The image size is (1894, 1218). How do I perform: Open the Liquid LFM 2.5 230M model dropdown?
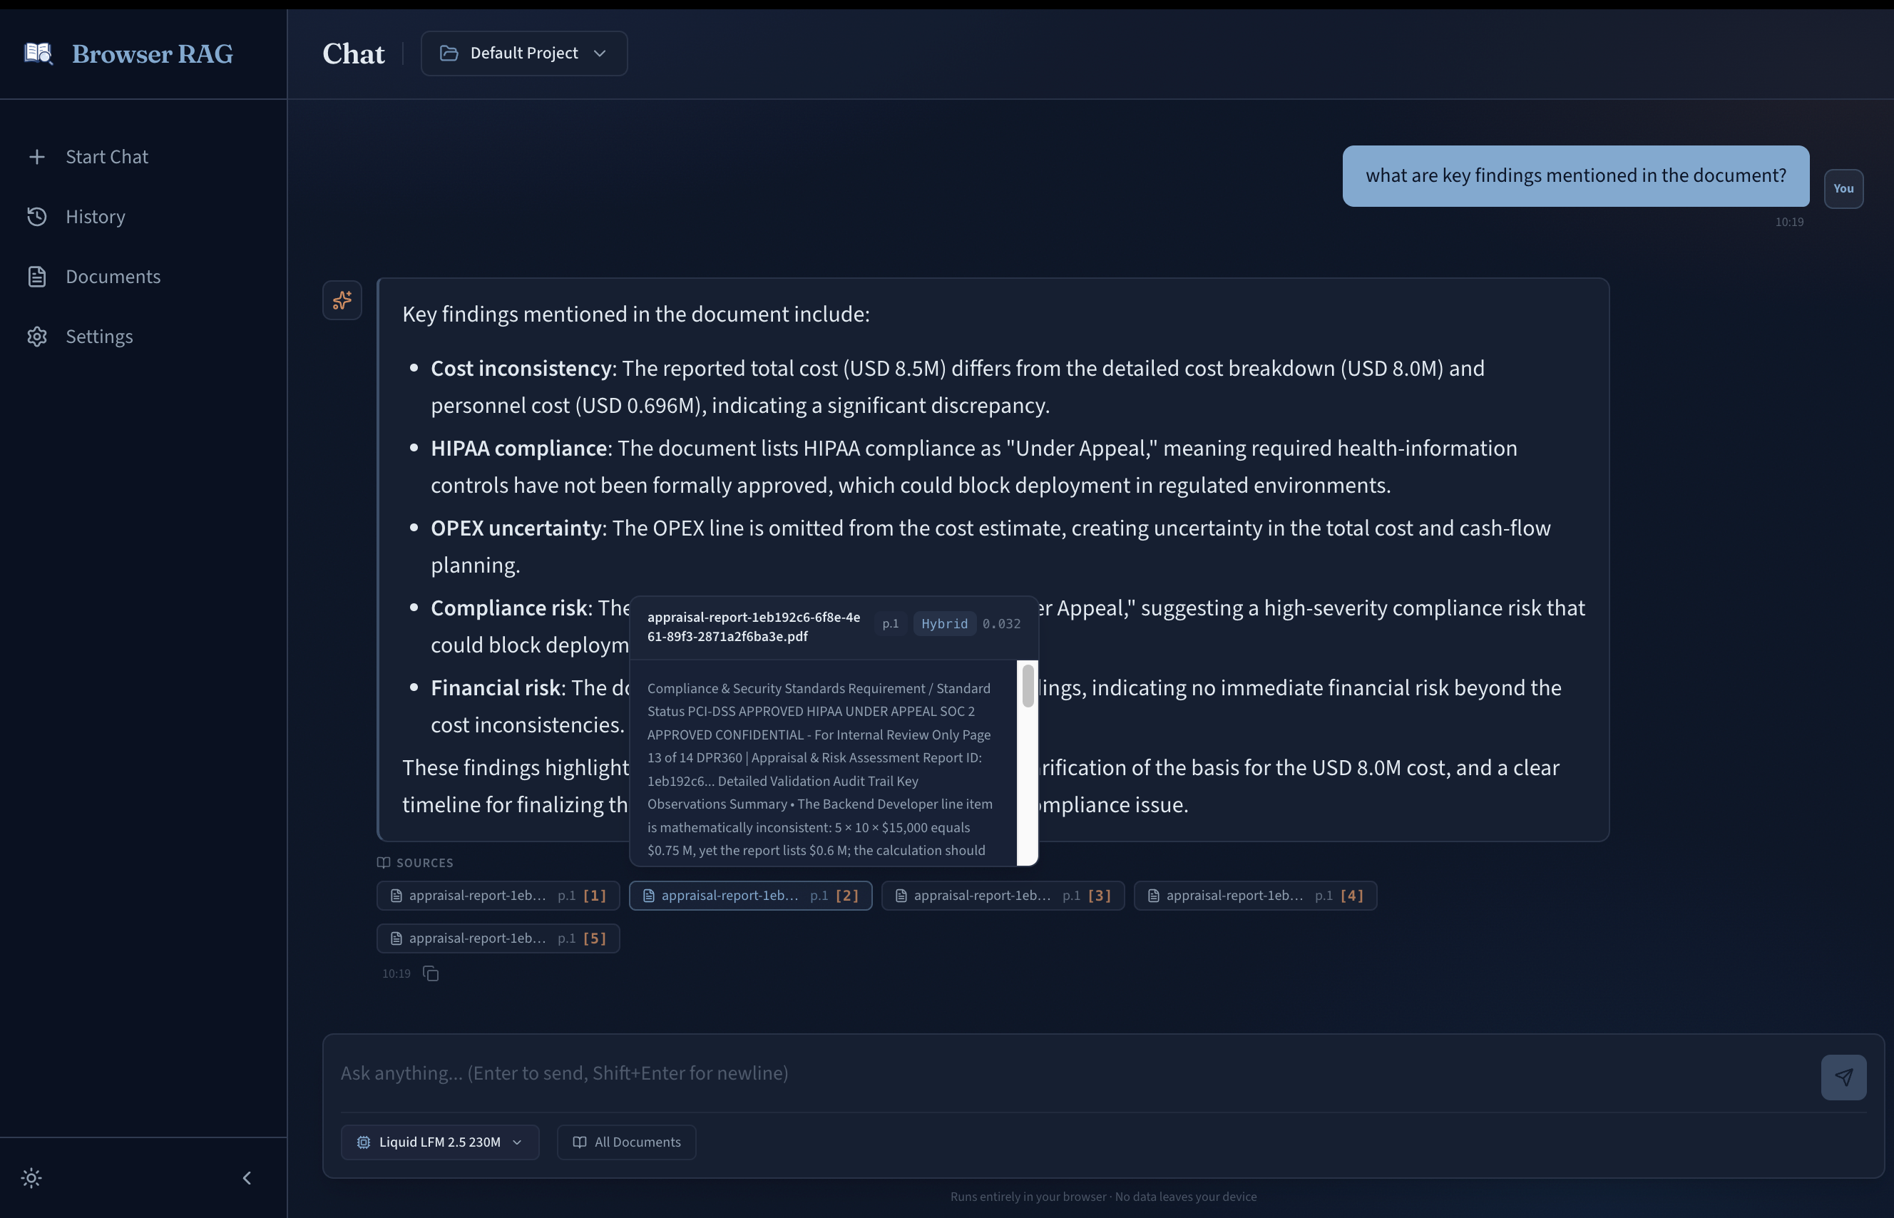coord(440,1142)
